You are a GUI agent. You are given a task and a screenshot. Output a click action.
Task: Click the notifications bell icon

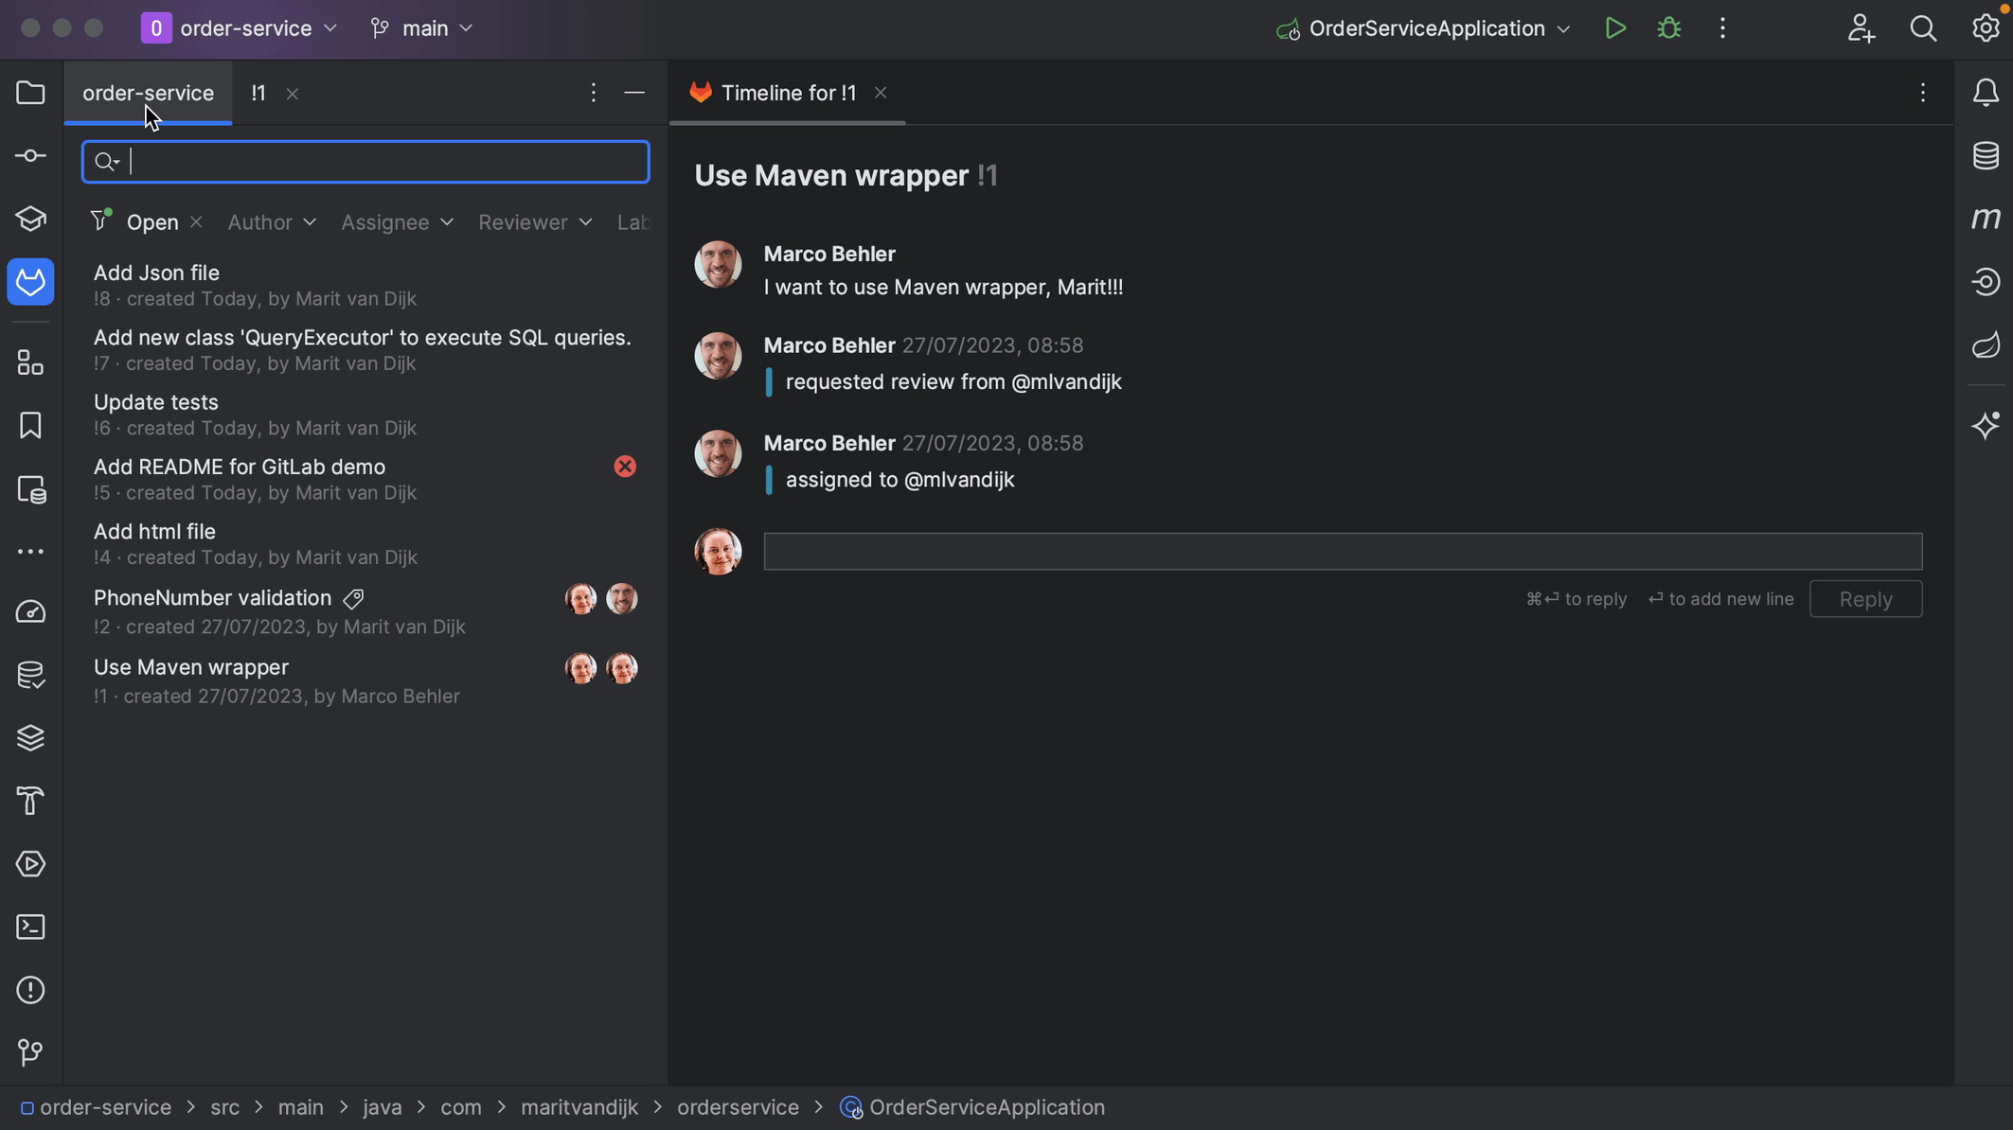[1986, 93]
